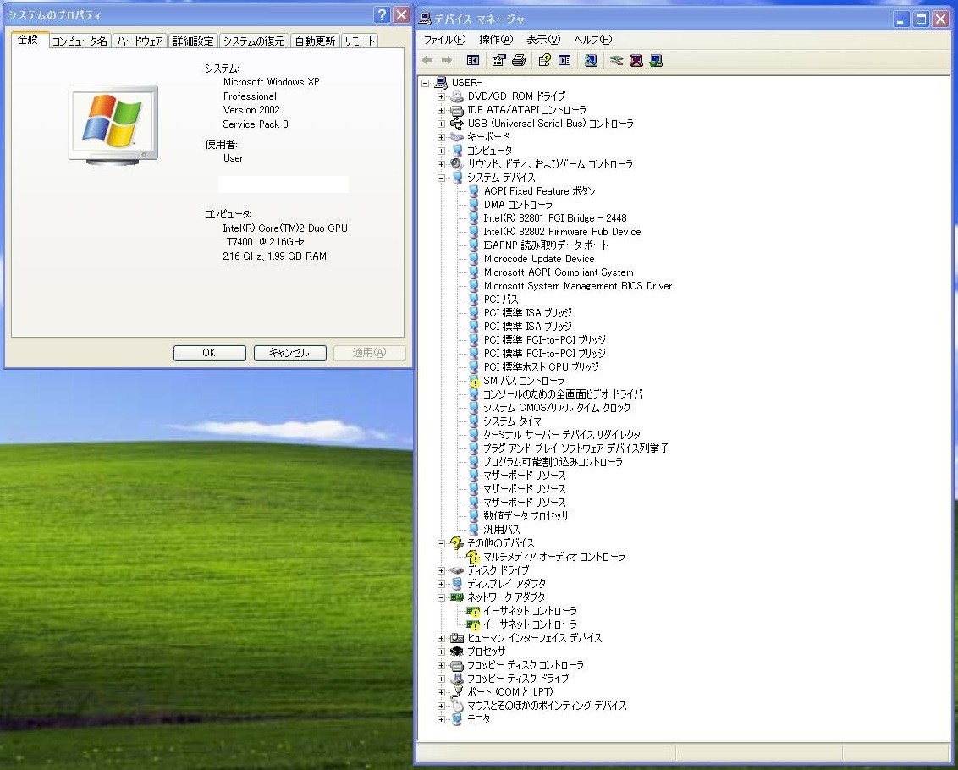Click the キーボード keyboard icon
The height and width of the screenshot is (770, 958).
tap(456, 137)
